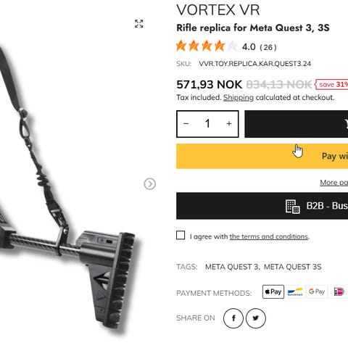Open fullscreen image zoom icon

[x=139, y=24]
